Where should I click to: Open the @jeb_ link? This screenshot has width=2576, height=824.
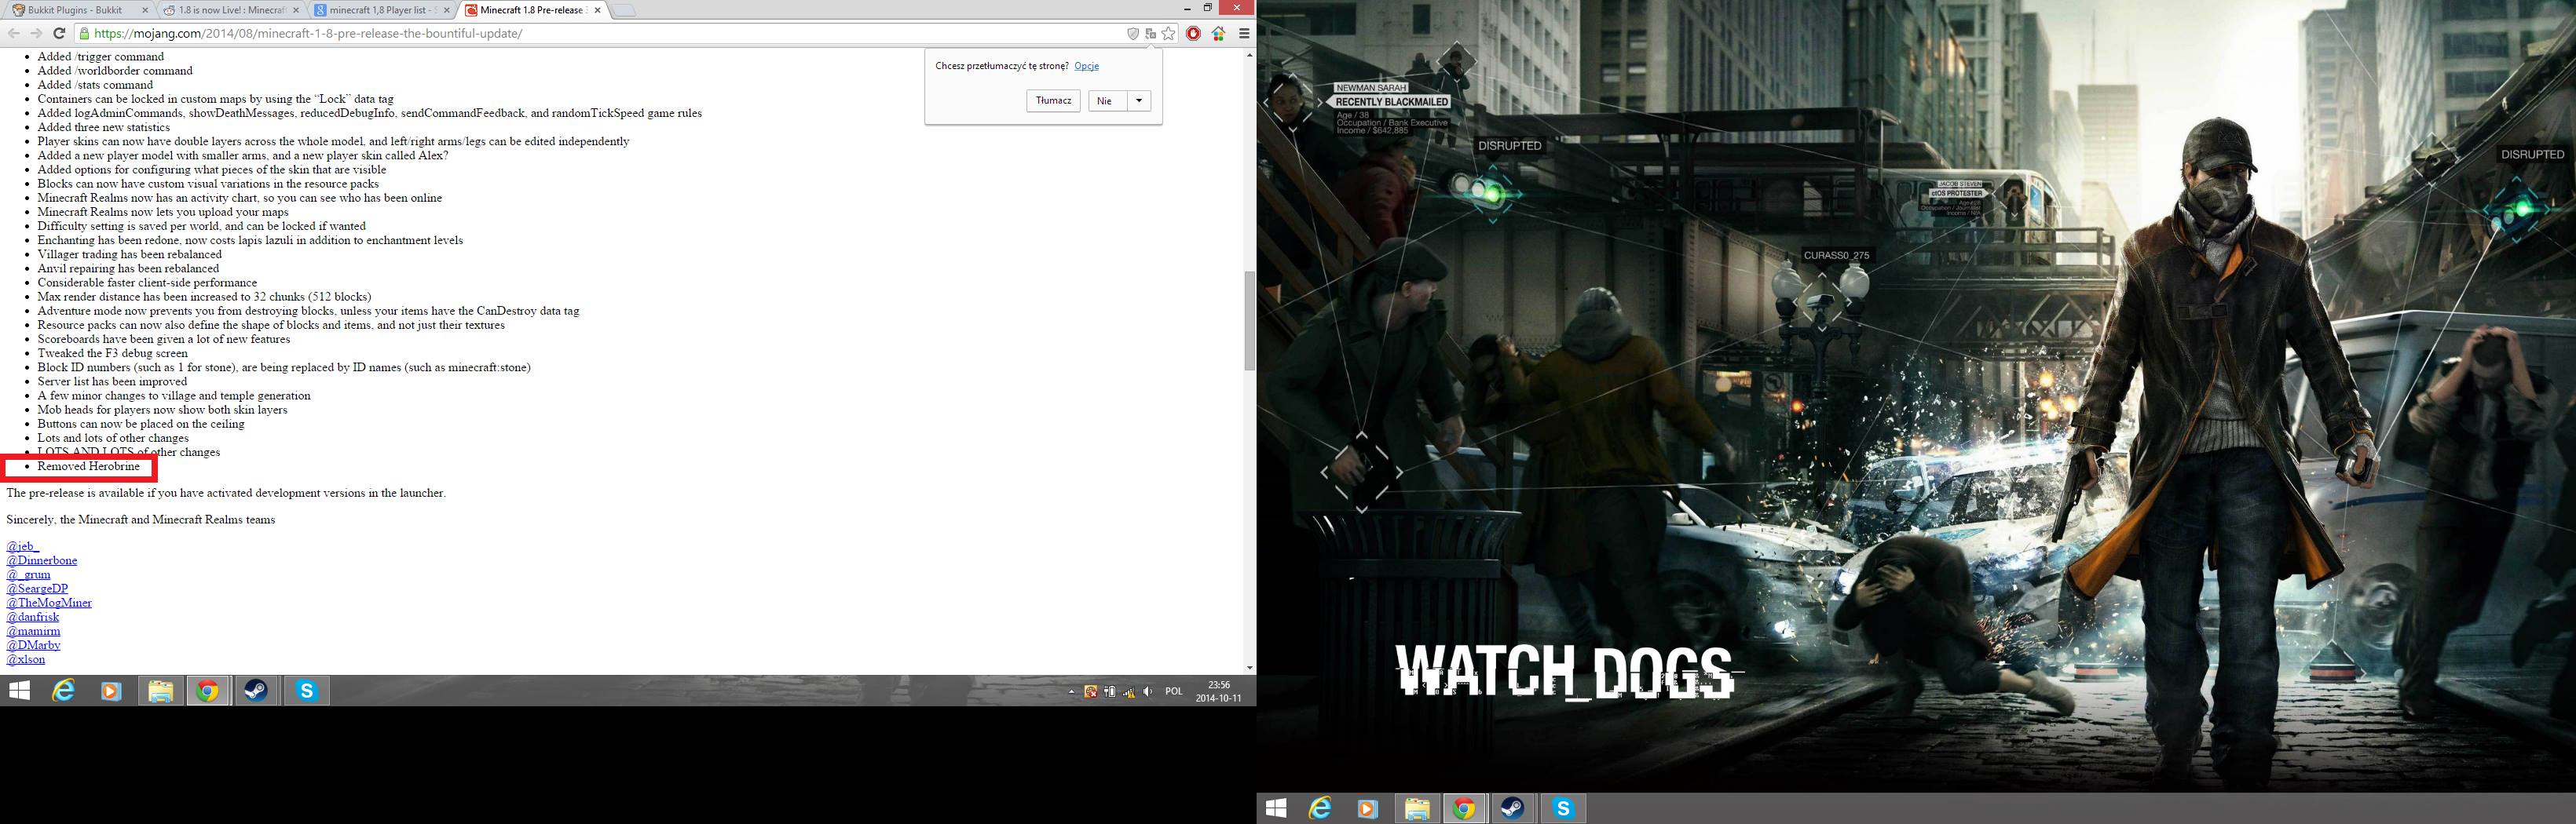[x=23, y=546]
